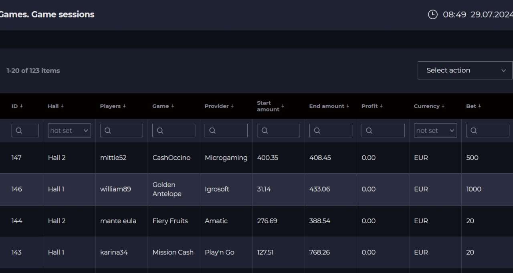The height and width of the screenshot is (273, 513).
Task: Focus the Bet filter search field
Action: pos(487,131)
